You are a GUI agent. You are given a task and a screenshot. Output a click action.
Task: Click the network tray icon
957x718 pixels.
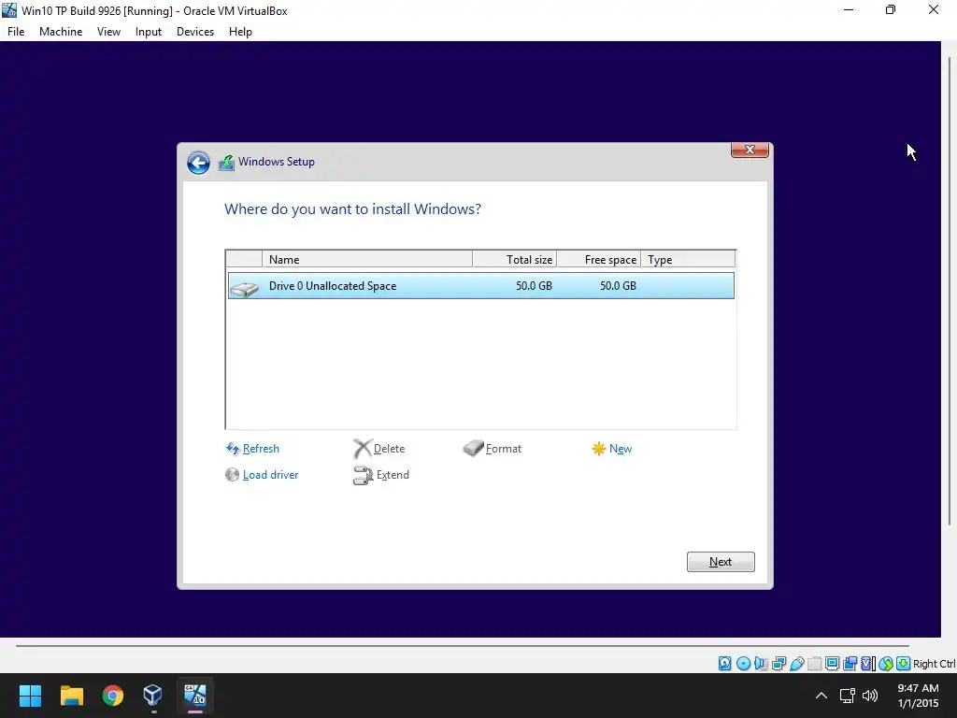pyautogui.click(x=847, y=696)
